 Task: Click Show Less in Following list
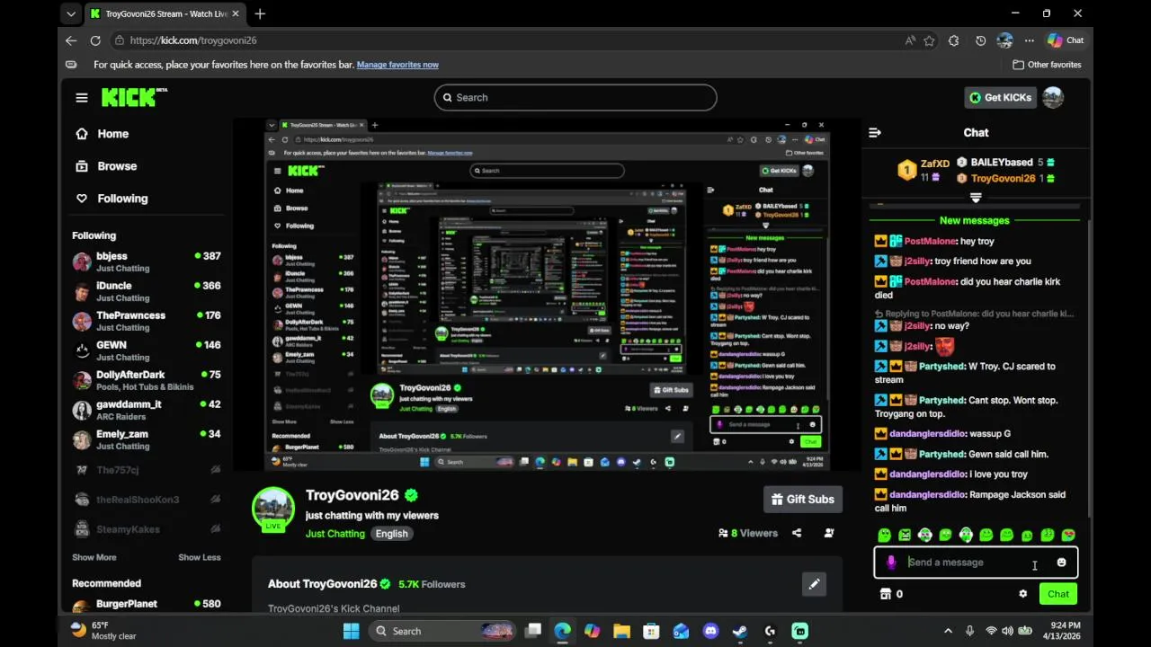click(200, 557)
